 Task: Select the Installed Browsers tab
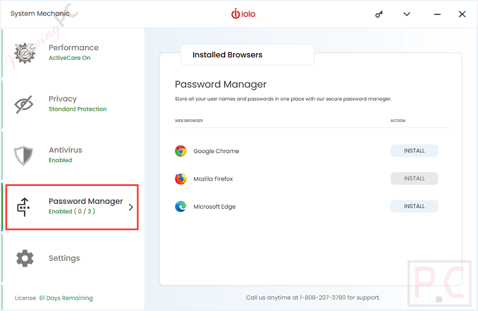click(x=247, y=54)
